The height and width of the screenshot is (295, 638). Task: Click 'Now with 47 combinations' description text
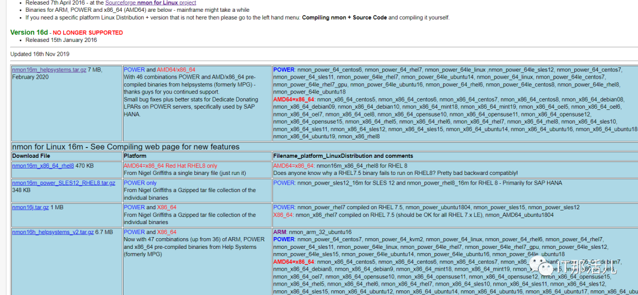point(192,247)
